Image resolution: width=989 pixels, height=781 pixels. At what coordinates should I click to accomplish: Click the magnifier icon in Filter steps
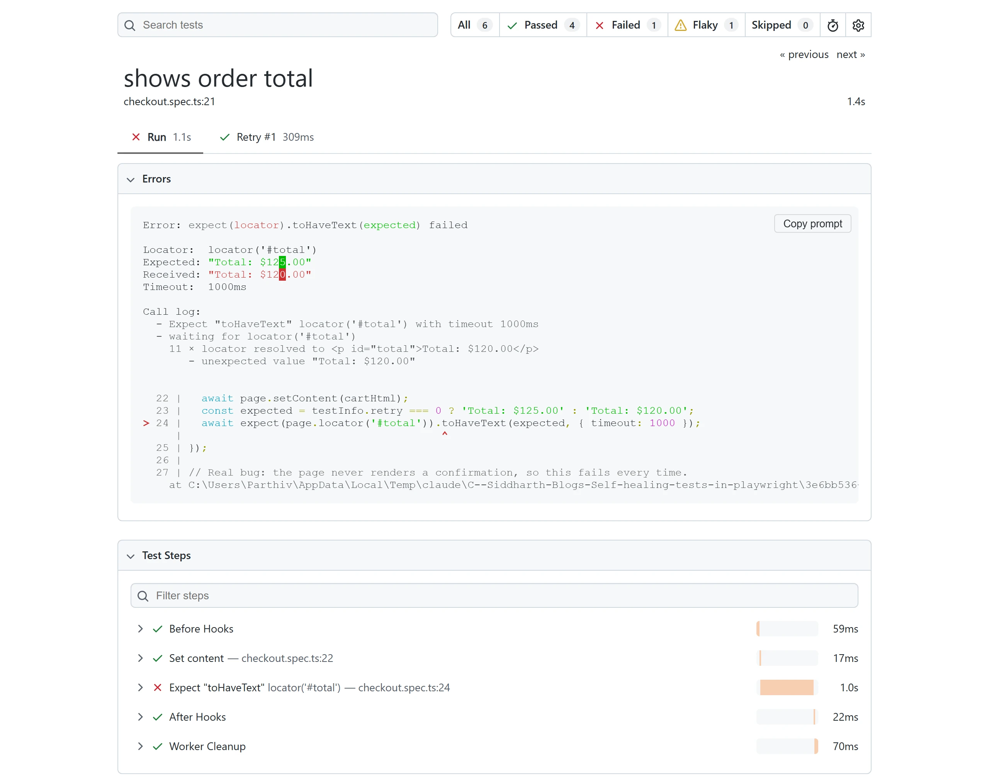143,596
